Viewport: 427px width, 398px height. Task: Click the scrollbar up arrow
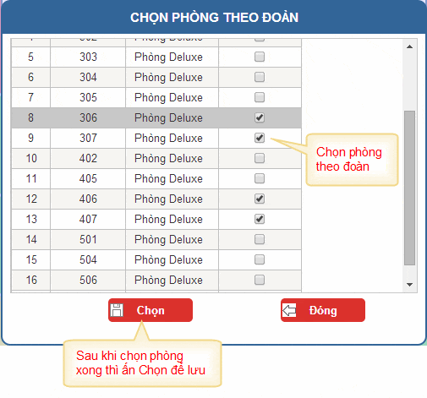(410, 46)
